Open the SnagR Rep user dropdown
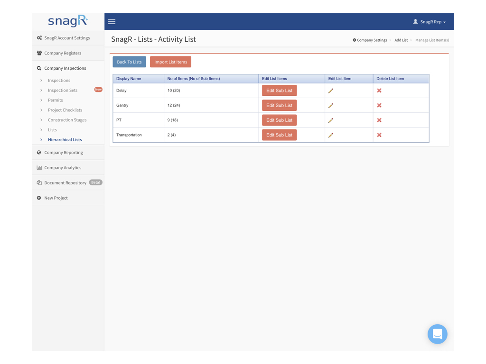This screenshot has height=364, width=486. pyautogui.click(x=430, y=22)
